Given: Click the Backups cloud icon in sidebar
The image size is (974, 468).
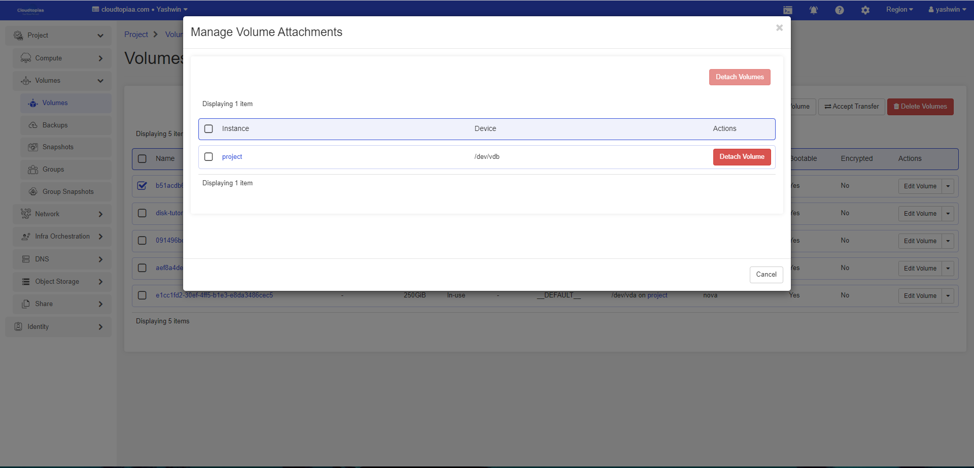Looking at the screenshot, I should coord(33,125).
